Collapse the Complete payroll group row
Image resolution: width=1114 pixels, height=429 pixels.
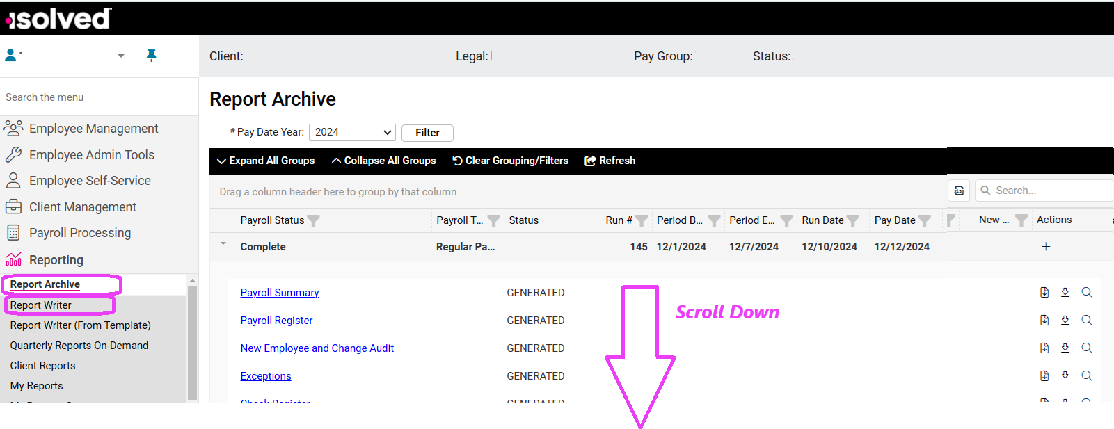click(x=223, y=244)
